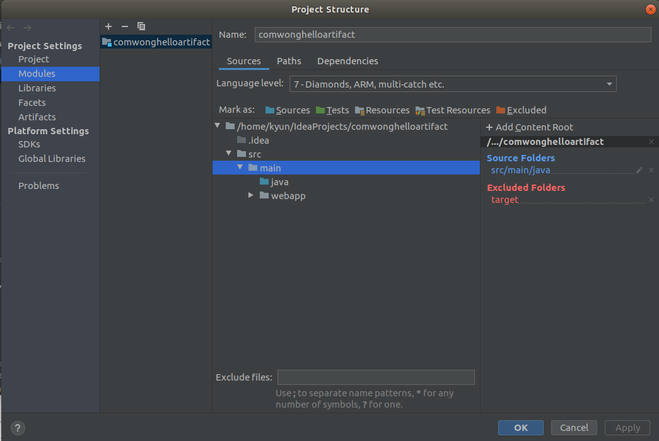The width and height of the screenshot is (659, 441).
Task: Select the java source folder in tree
Action: pyautogui.click(x=274, y=182)
